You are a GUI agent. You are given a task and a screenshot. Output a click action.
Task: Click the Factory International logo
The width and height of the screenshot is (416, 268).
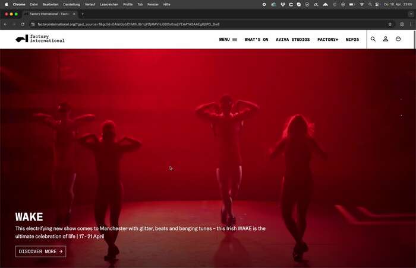coord(40,39)
